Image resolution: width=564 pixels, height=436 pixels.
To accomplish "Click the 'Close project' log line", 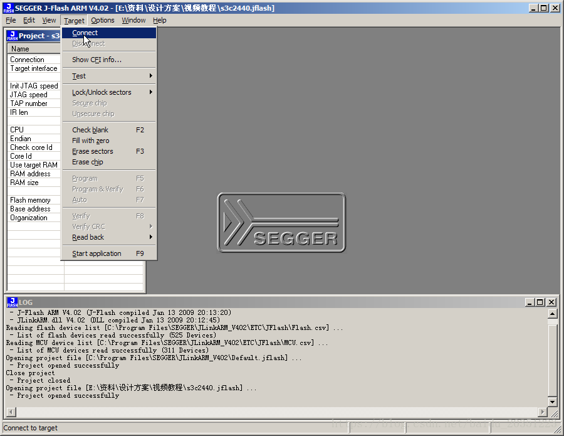I will point(30,373).
